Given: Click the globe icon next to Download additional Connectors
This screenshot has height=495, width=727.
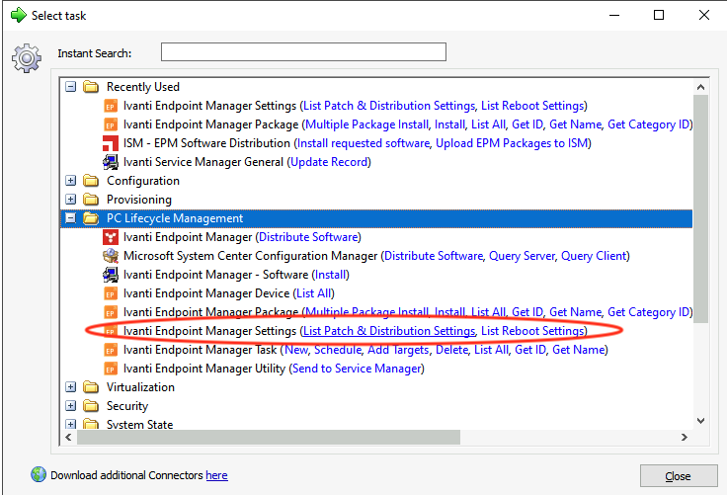Looking at the screenshot, I should pos(39,474).
